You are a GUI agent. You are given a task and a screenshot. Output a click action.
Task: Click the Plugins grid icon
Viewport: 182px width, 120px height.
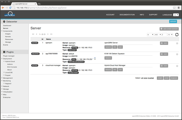tap(4, 52)
